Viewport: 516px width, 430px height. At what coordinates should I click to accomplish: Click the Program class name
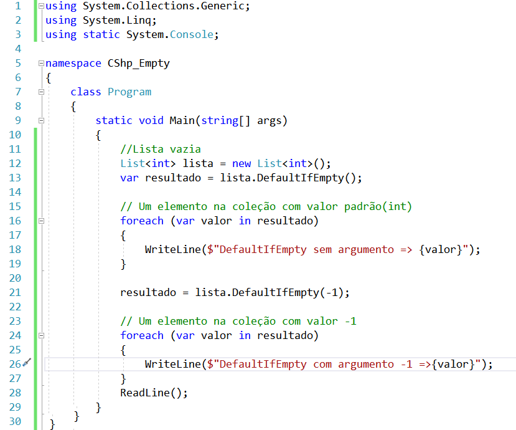pyautogui.click(x=129, y=92)
